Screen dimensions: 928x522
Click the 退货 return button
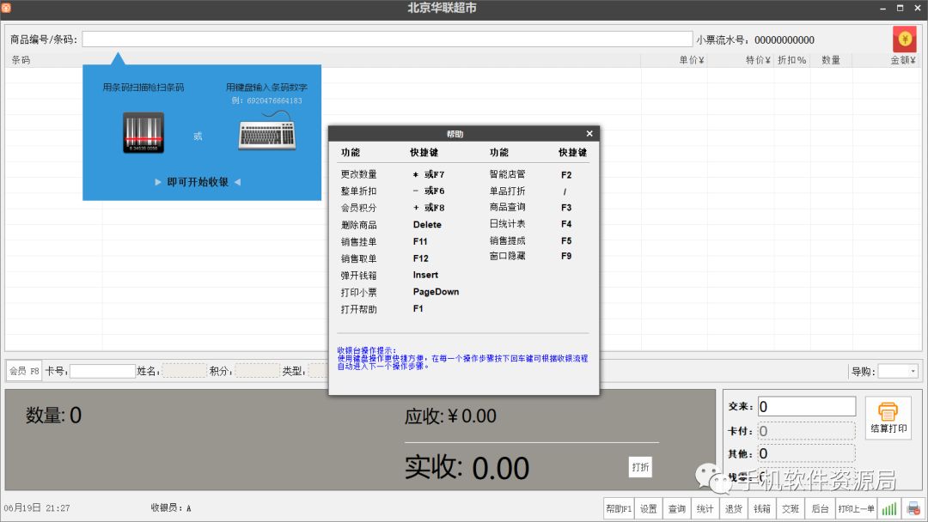click(x=733, y=508)
